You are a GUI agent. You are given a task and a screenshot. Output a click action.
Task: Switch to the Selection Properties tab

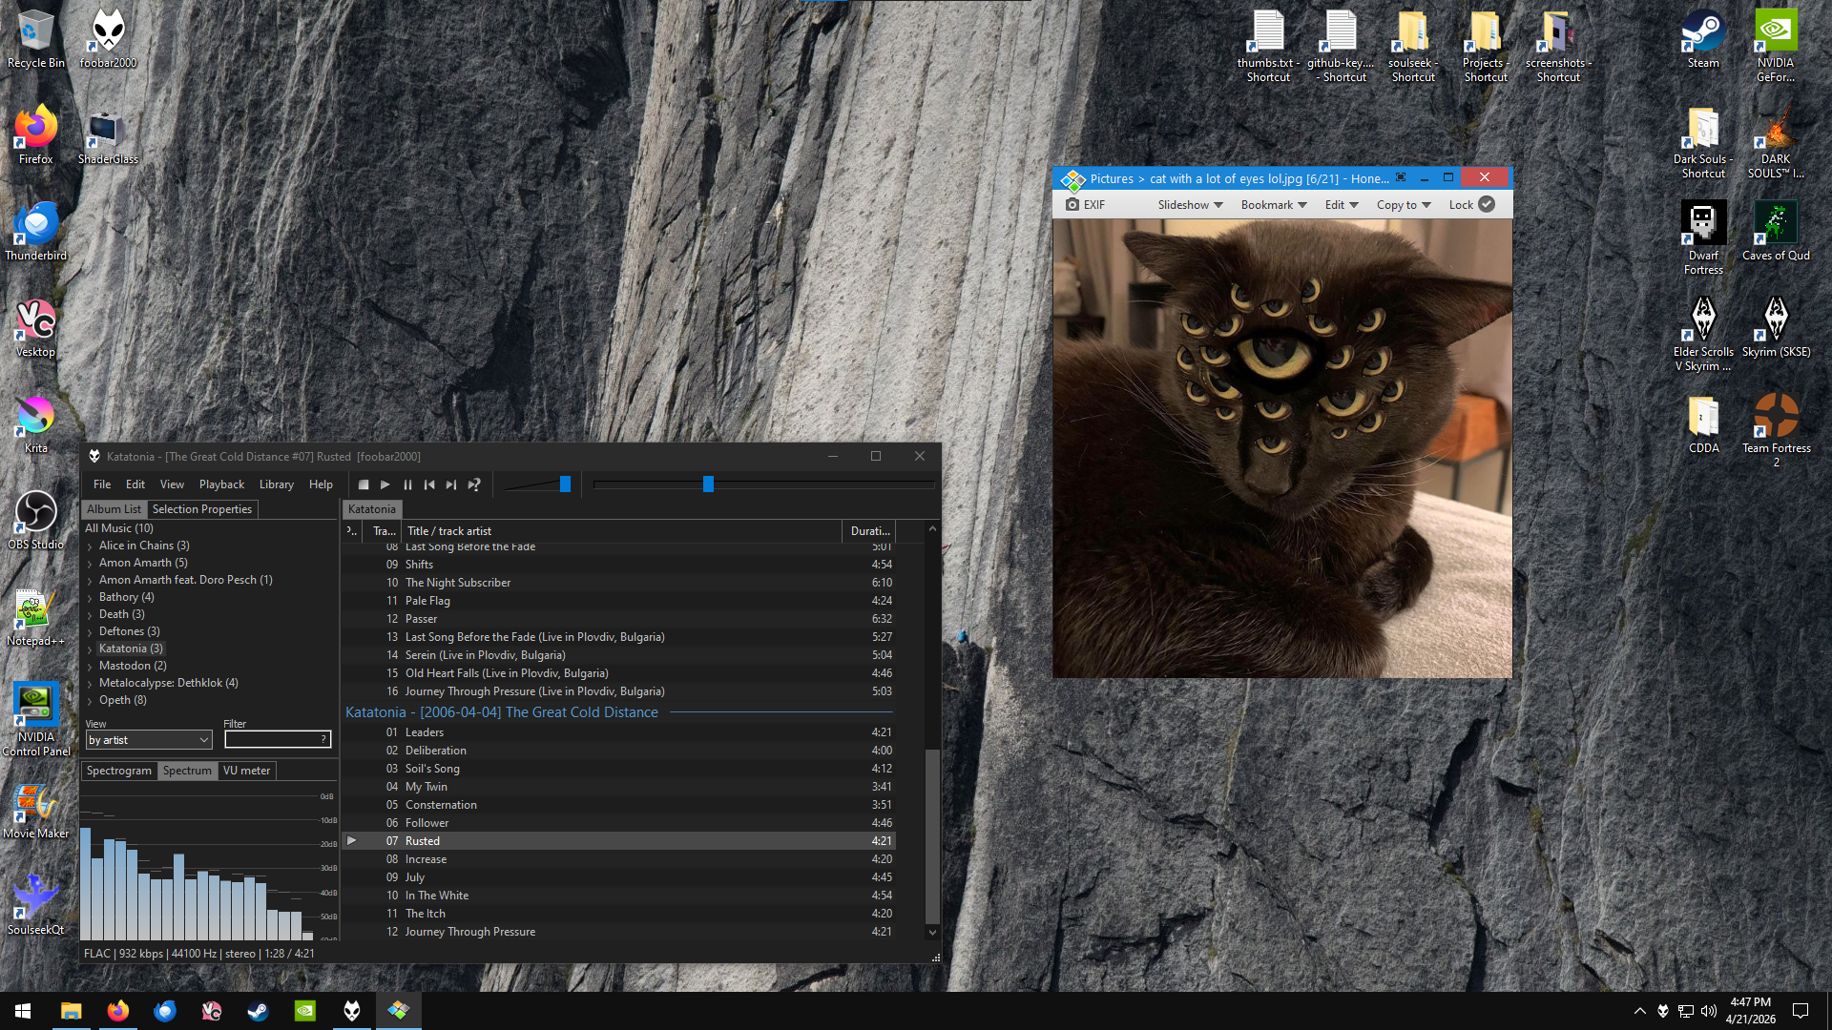pos(202,509)
